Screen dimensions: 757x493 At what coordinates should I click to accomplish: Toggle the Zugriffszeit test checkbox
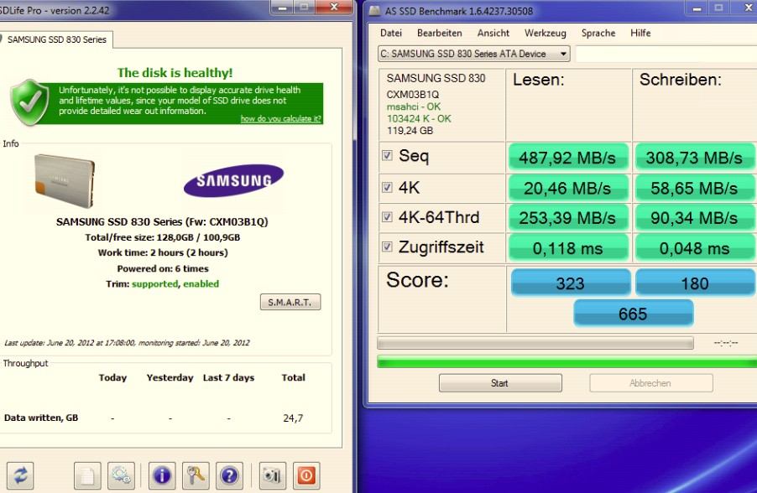[387, 246]
